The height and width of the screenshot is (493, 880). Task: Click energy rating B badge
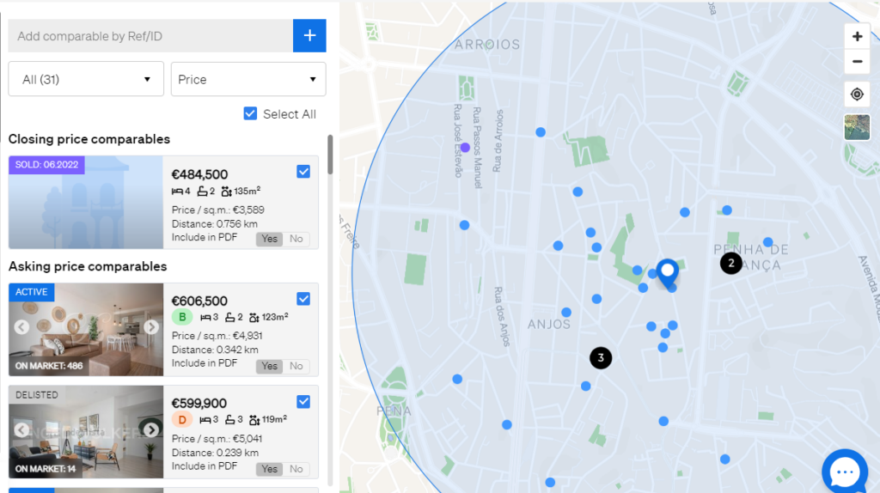[182, 317]
